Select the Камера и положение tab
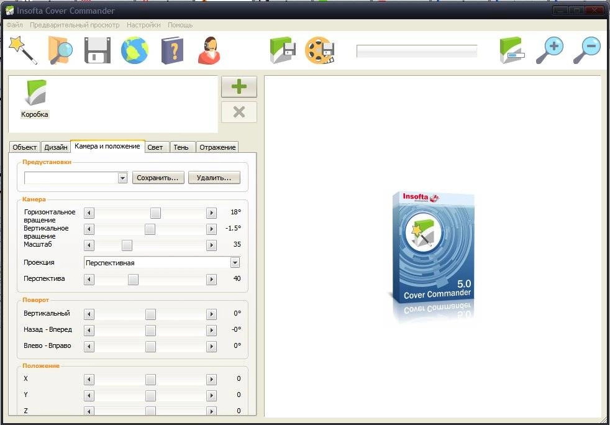The image size is (610, 425). point(107,147)
